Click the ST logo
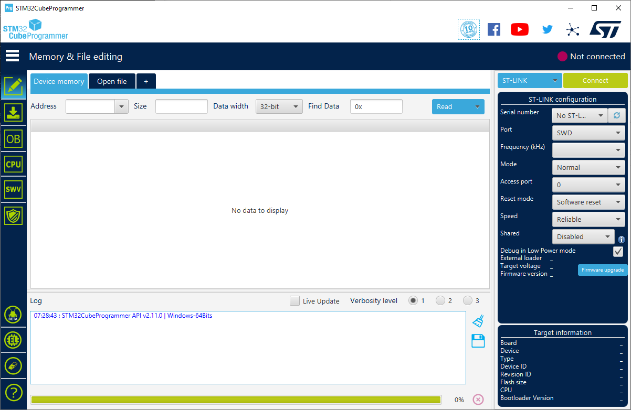Viewport: 631px width, 410px height. (x=605, y=29)
